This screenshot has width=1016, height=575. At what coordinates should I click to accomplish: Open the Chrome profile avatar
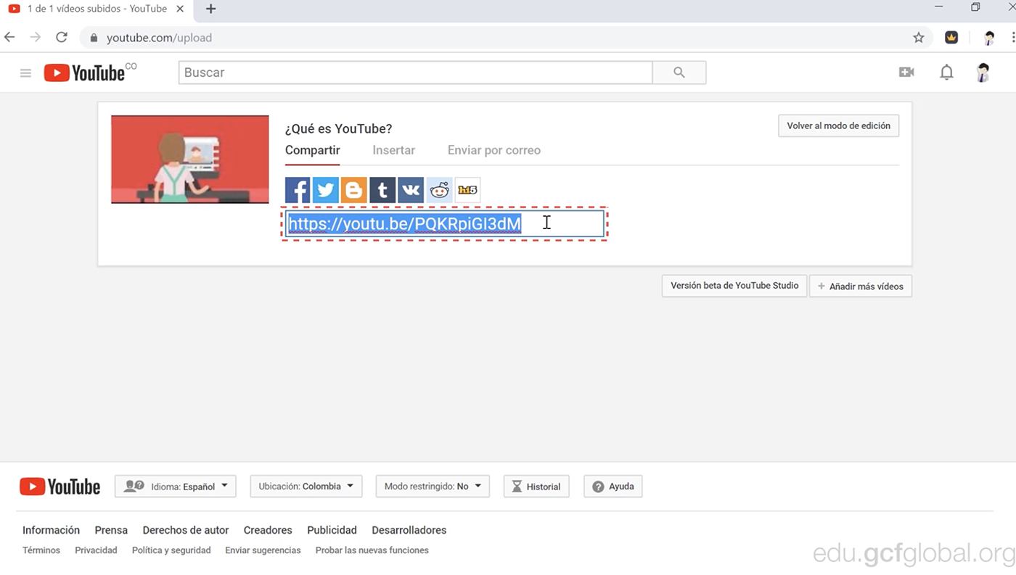click(989, 38)
